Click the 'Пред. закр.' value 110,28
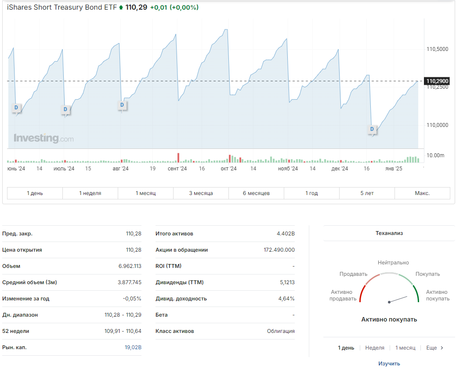 coord(134,234)
